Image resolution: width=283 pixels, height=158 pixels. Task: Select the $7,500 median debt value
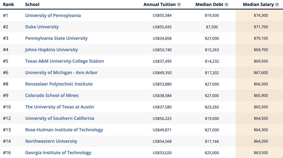[x=212, y=27]
